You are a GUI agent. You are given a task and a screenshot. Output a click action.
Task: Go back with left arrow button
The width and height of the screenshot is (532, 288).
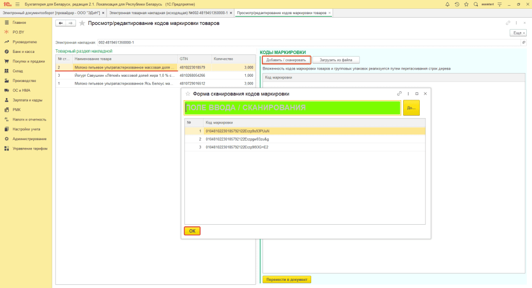[61, 23]
